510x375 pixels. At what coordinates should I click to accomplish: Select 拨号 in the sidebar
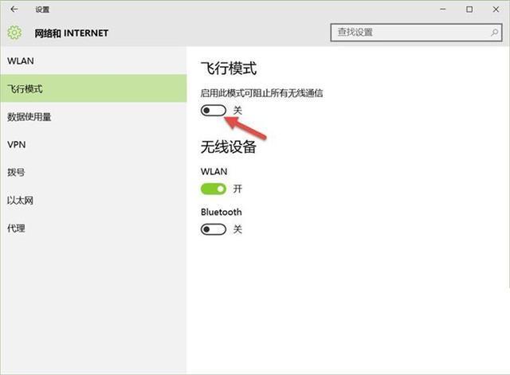coord(16,173)
